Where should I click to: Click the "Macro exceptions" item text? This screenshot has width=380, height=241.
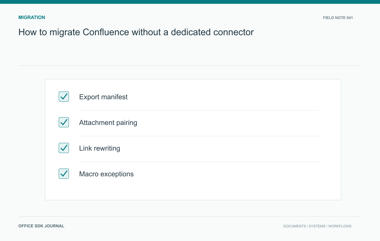[106, 174]
